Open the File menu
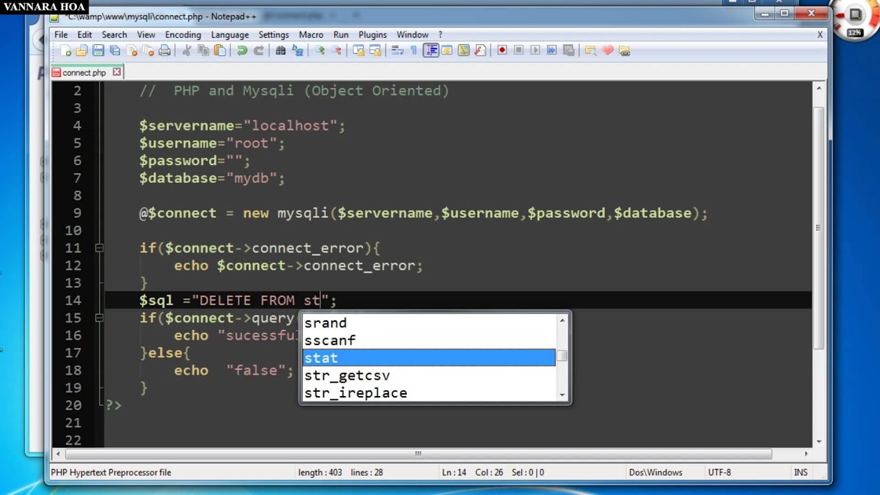This screenshot has height=495, width=880. point(61,34)
